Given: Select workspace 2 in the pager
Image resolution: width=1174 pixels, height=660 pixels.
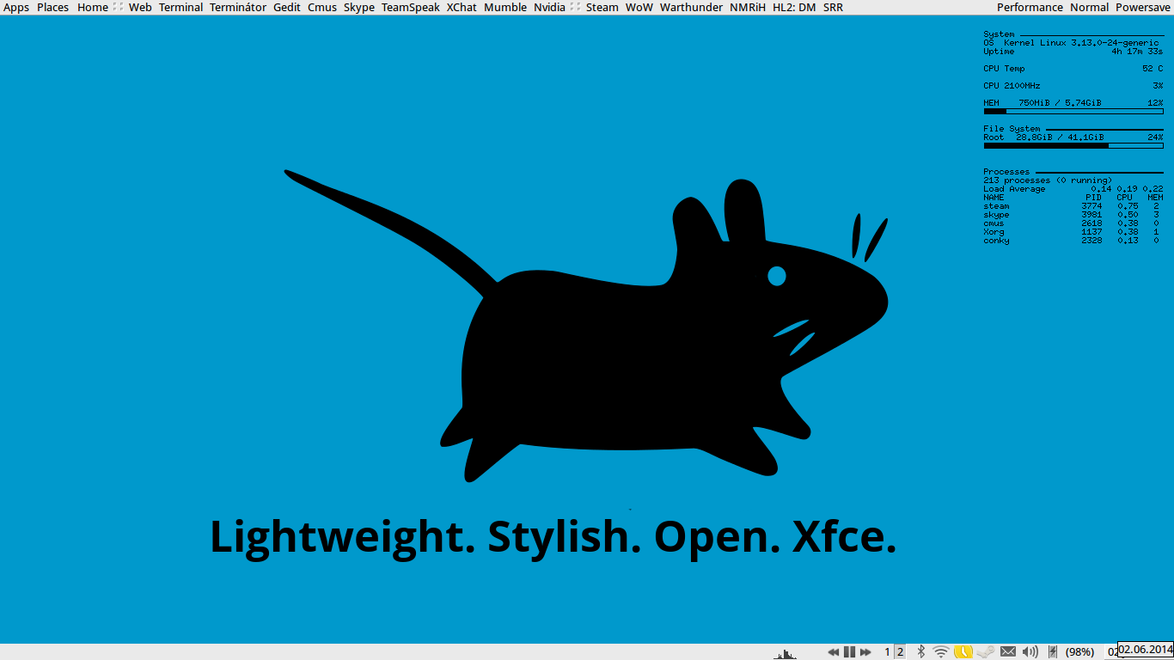Looking at the screenshot, I should pos(900,651).
